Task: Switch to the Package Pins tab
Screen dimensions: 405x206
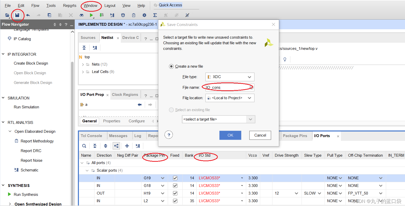Action: (295, 136)
